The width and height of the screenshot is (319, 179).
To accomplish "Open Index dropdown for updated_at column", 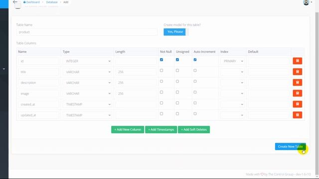I will tap(232, 115).
